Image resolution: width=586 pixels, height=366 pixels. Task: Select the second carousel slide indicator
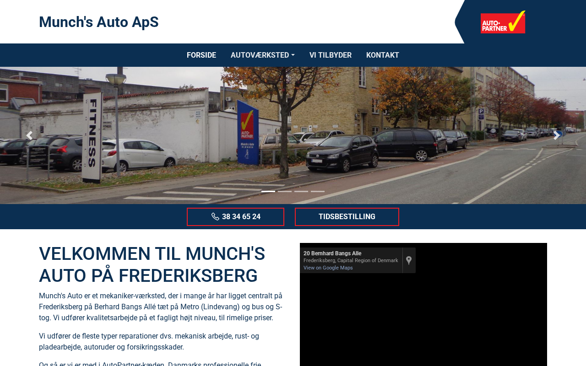click(285, 191)
